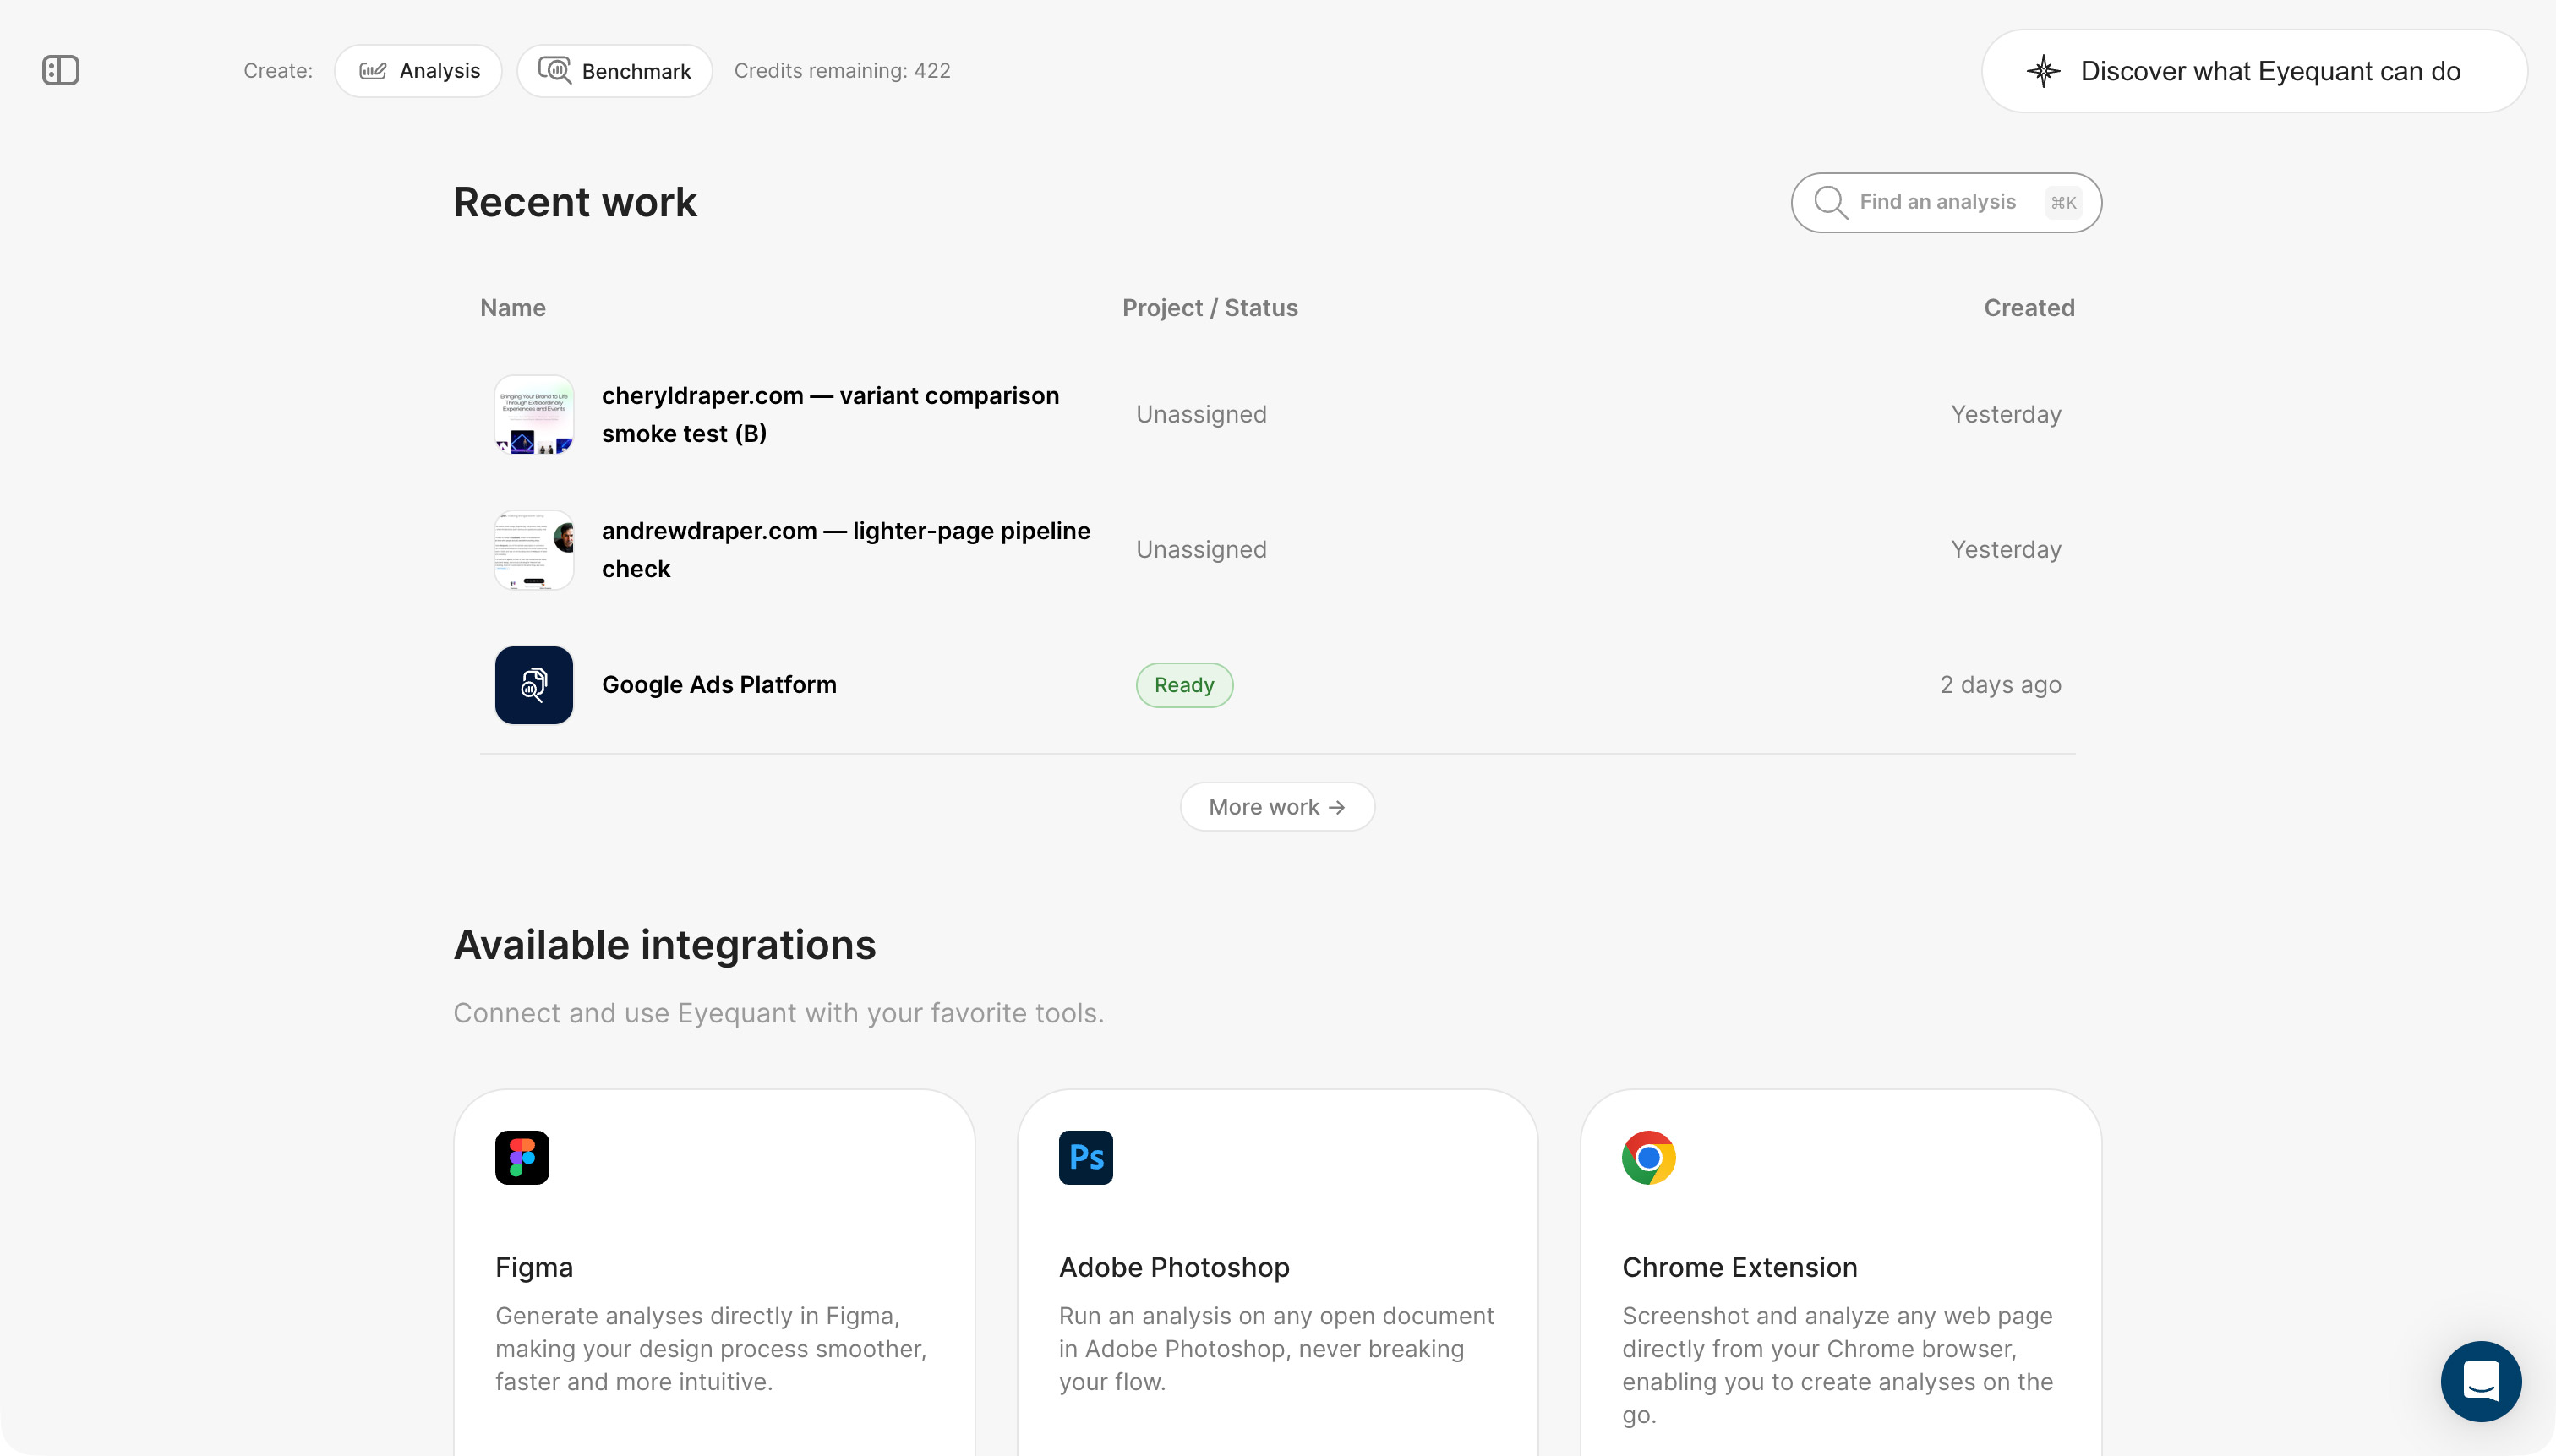Viewport: 2556px width, 1456px height.
Task: Open the Chrome Extension integration title
Action: (x=1739, y=1267)
